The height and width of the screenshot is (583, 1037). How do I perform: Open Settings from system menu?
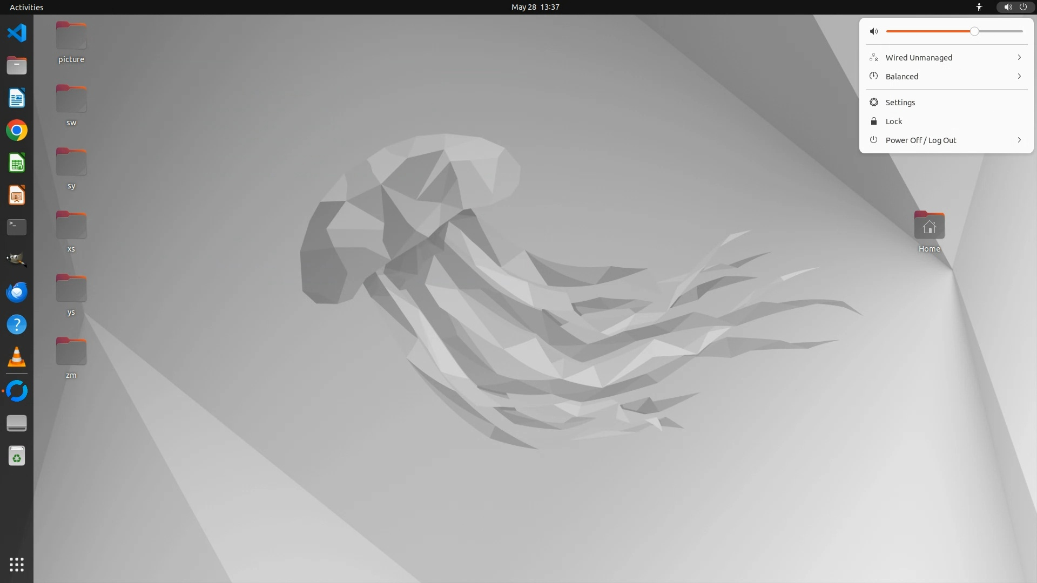pos(900,103)
